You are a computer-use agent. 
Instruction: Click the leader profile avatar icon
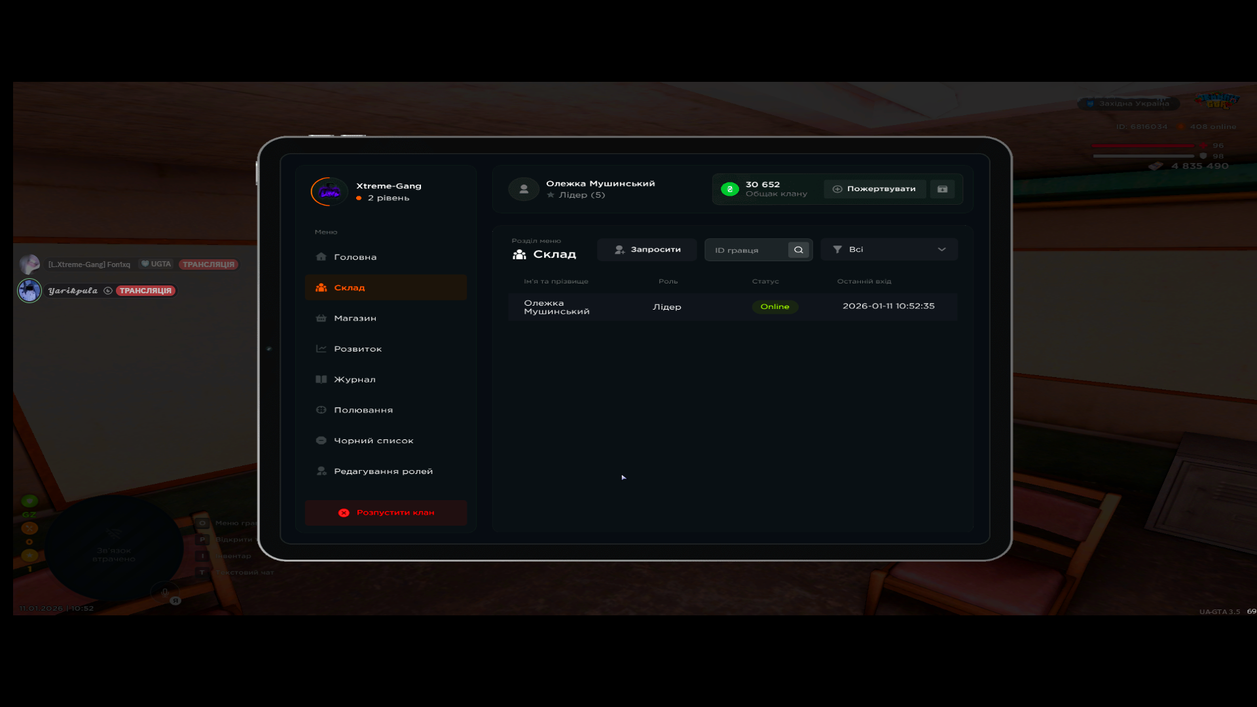point(524,189)
